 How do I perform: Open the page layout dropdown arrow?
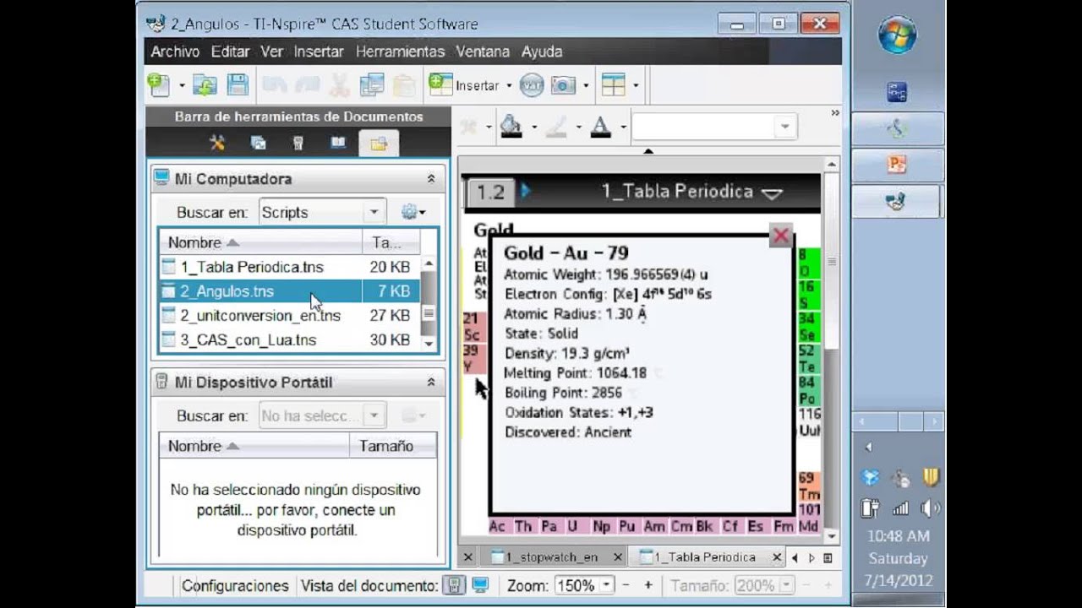pyautogui.click(x=636, y=85)
